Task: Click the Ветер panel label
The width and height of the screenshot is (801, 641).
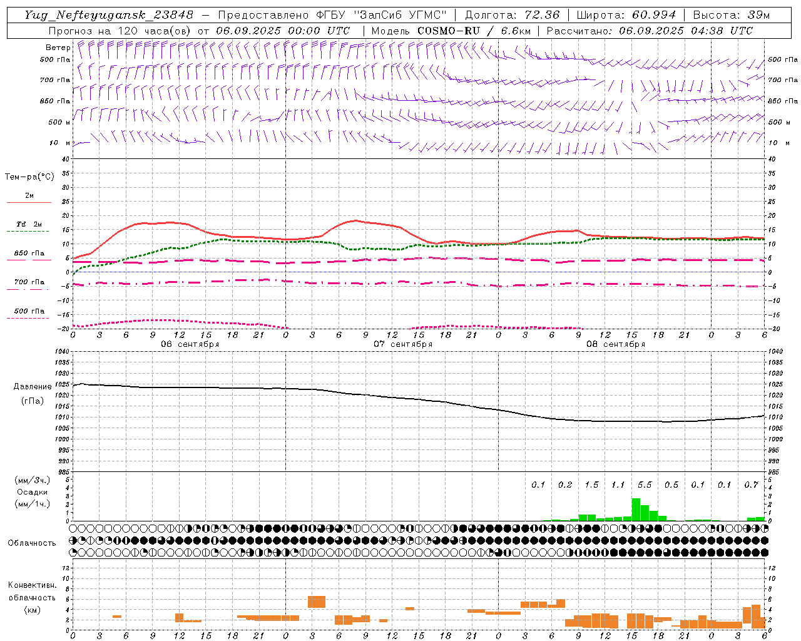Action: tap(58, 48)
